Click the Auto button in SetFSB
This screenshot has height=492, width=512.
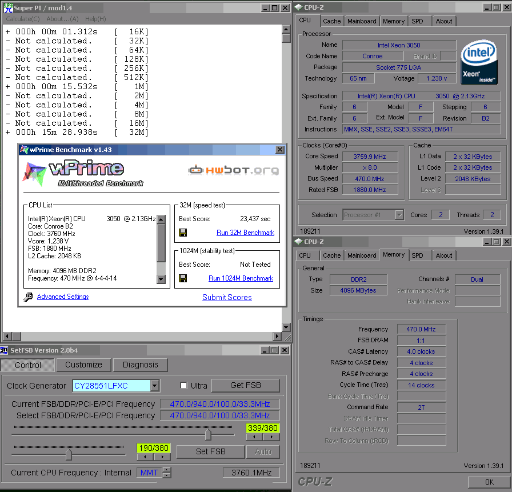pos(263,451)
